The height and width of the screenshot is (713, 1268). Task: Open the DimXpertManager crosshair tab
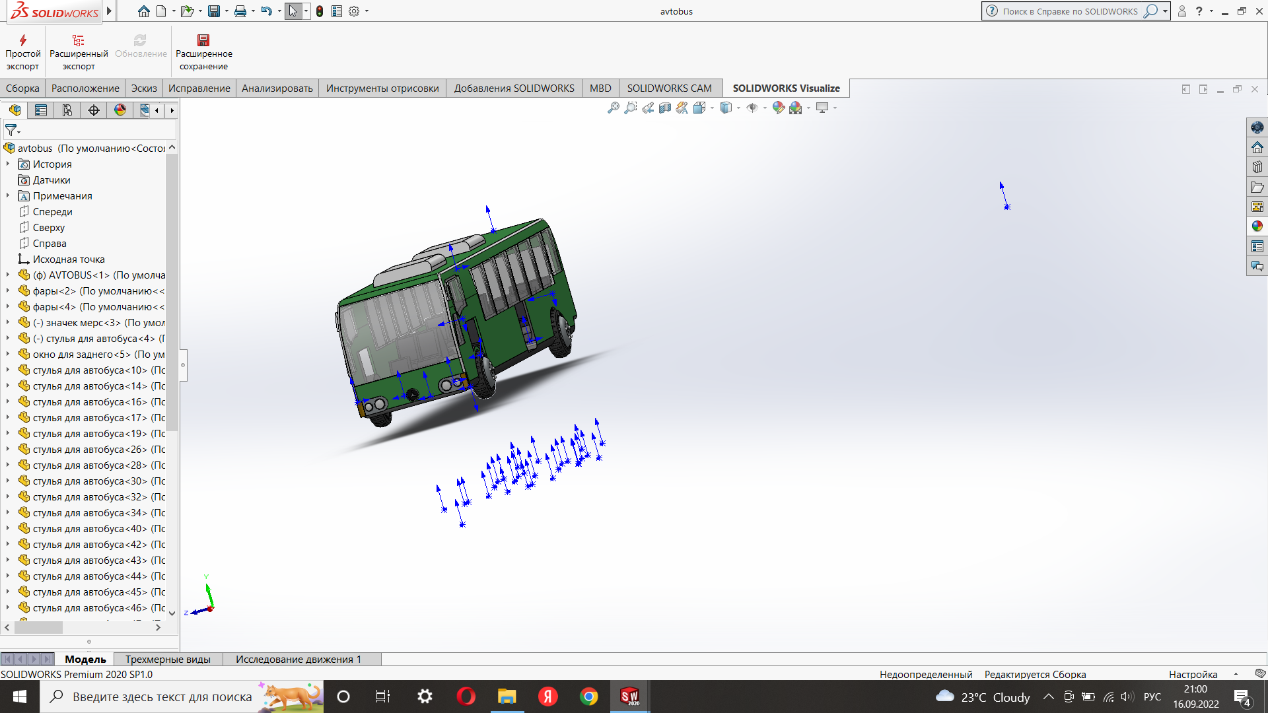pos(94,110)
